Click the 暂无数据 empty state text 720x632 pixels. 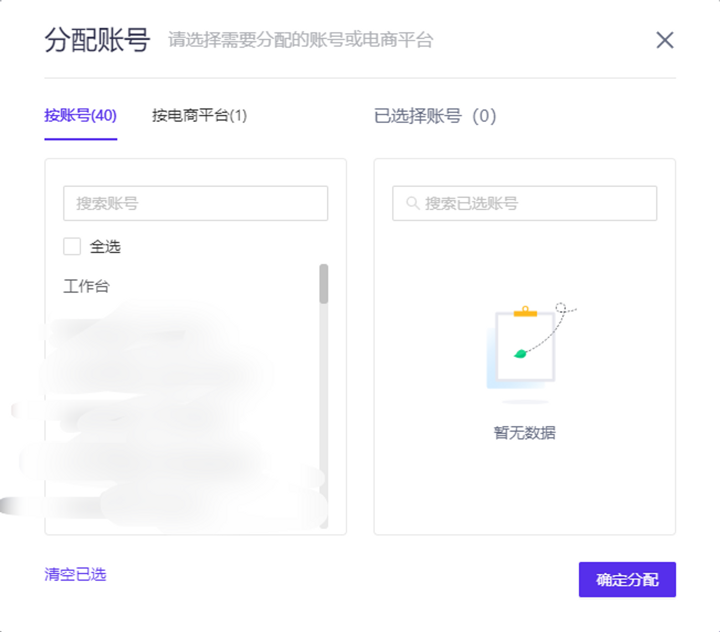coord(524,433)
